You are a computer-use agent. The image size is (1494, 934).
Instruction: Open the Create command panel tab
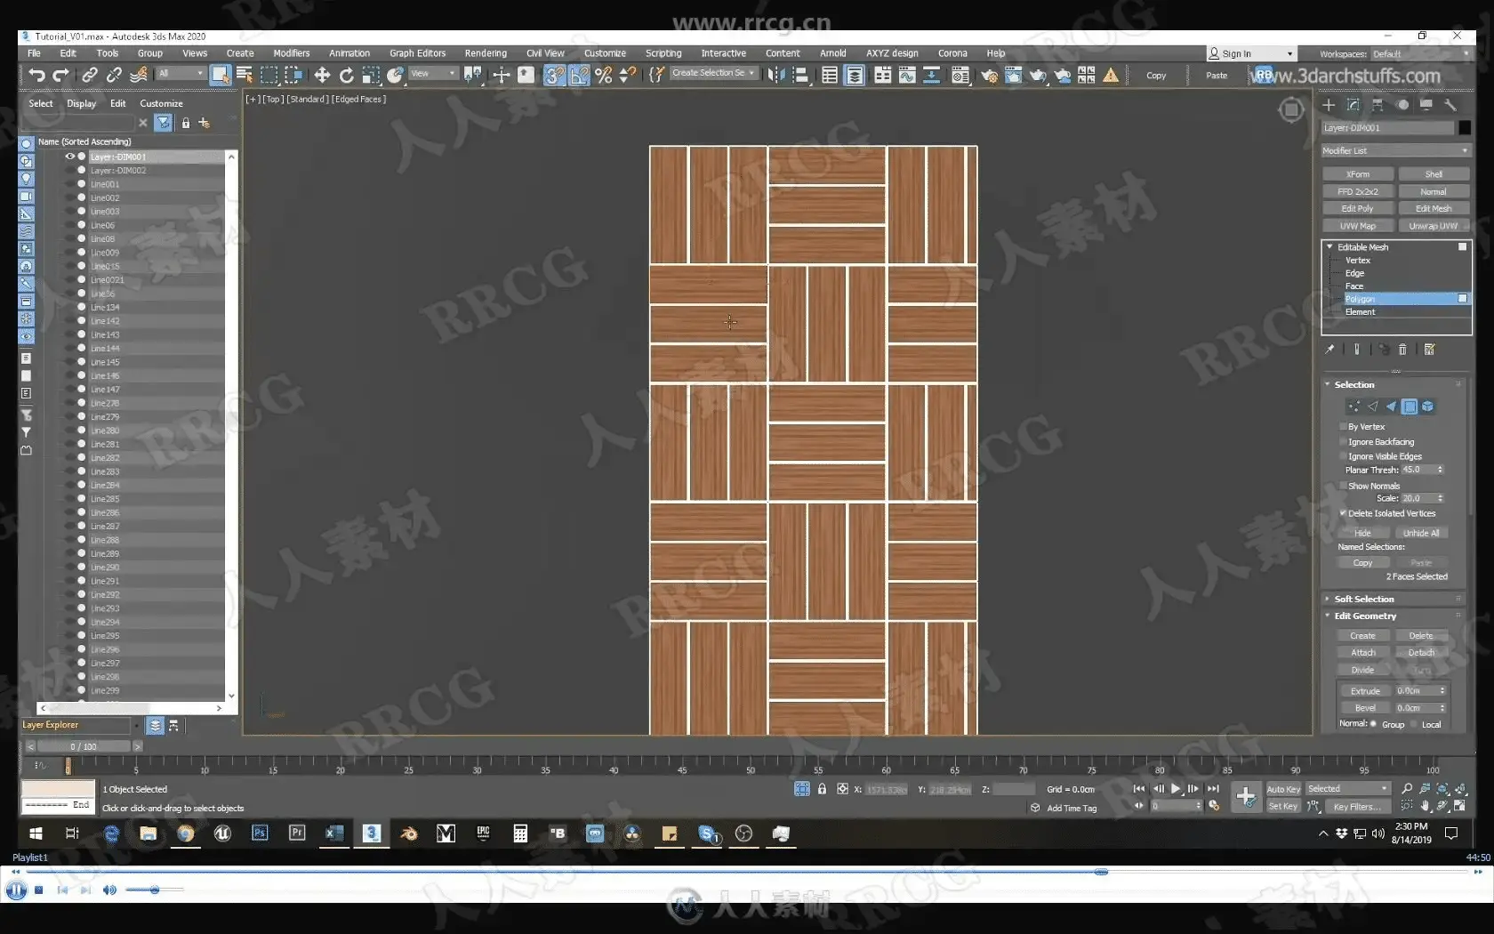1329,105
